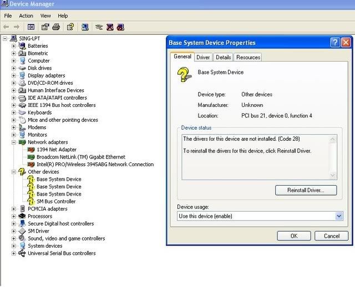The width and height of the screenshot is (355, 287).
Task: Select Intel PRO/Wireless 3945ABG Network Connection
Action: click(95, 165)
